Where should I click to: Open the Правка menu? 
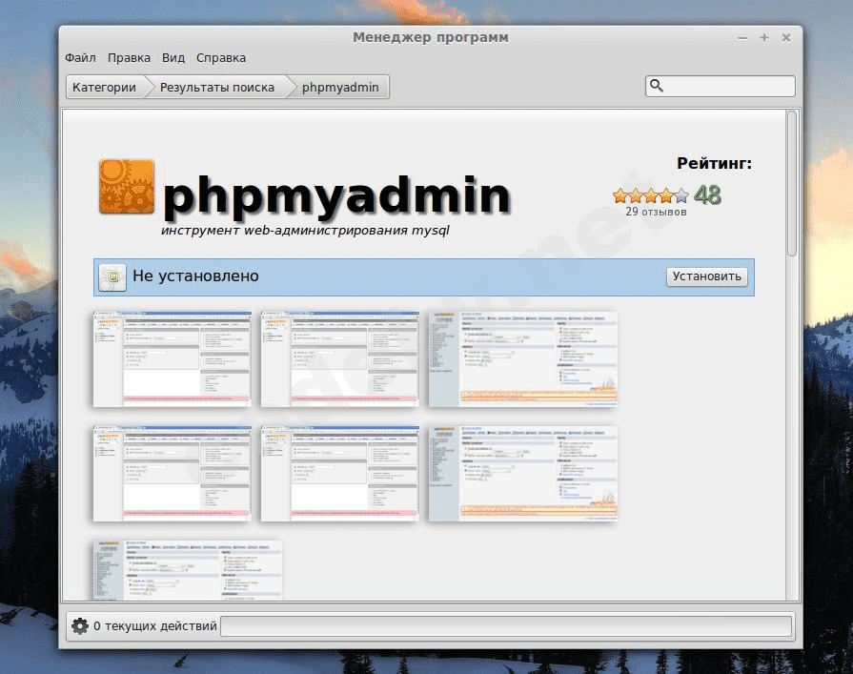pyautogui.click(x=129, y=58)
